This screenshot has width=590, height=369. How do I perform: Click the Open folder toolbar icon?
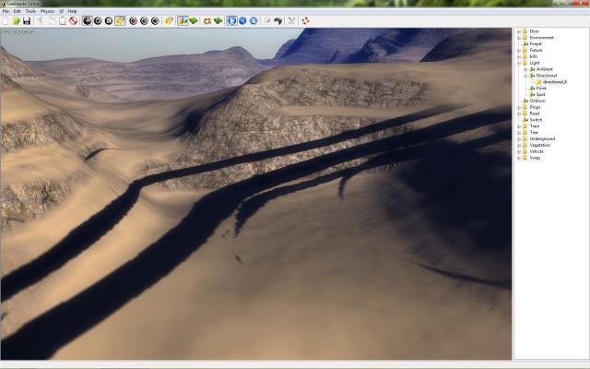[x=17, y=20]
